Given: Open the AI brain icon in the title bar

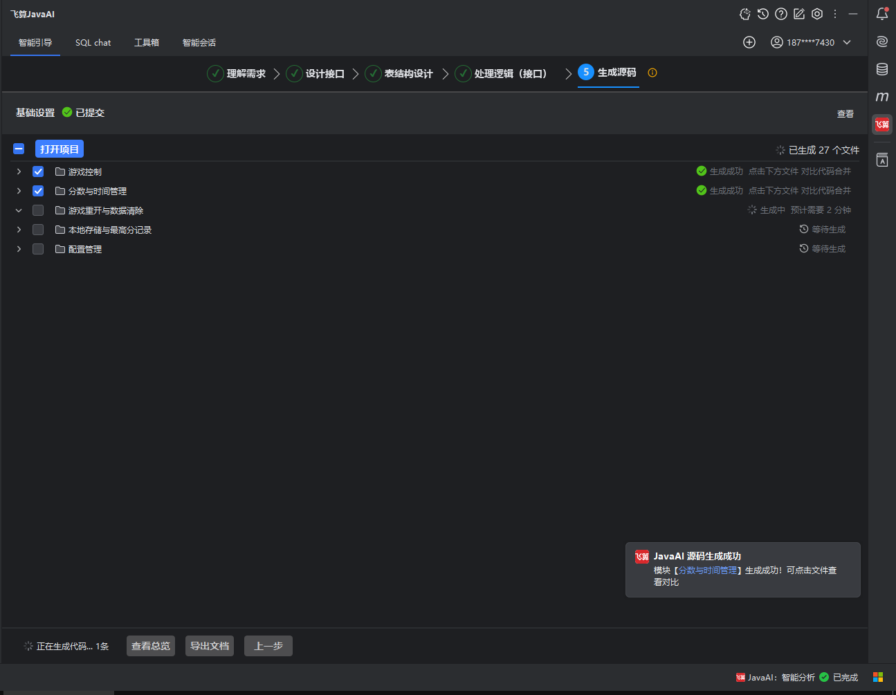Looking at the screenshot, I should [745, 14].
